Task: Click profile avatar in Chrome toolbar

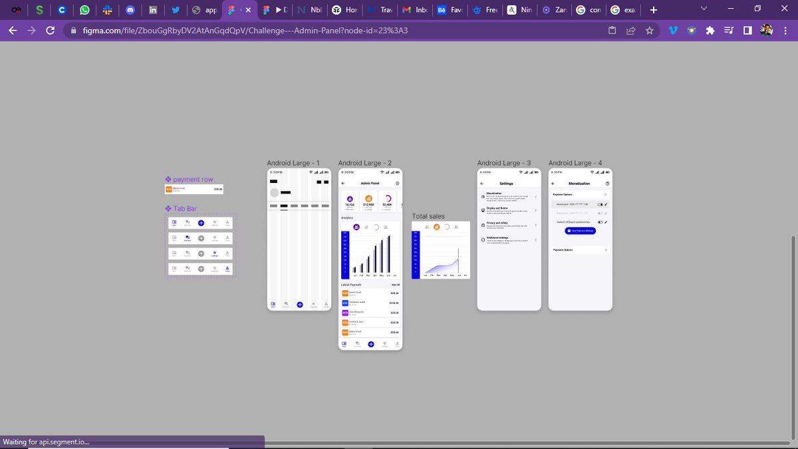Action: tap(766, 30)
